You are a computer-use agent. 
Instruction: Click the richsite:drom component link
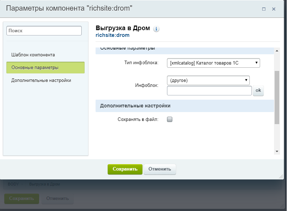pos(112,35)
